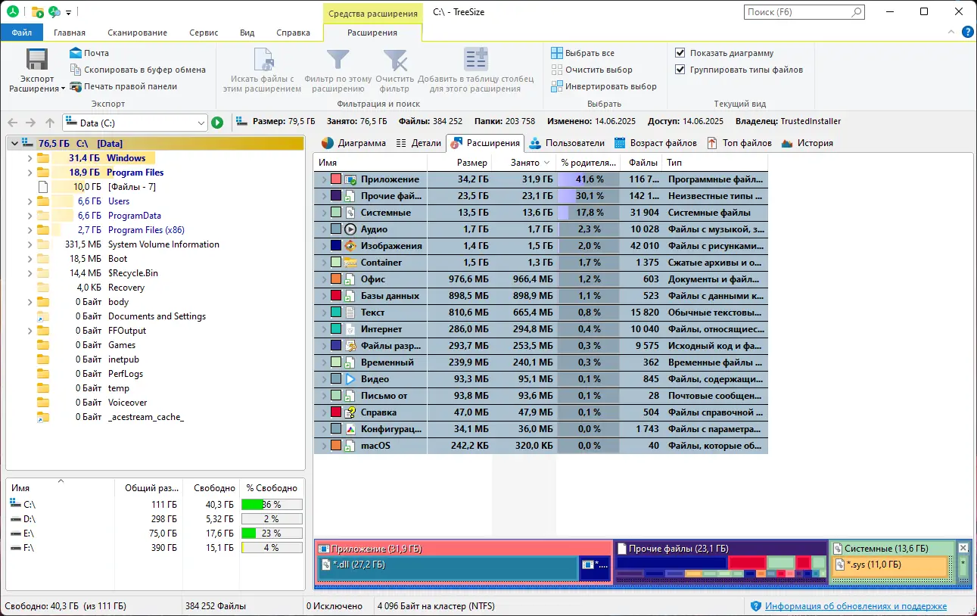The image size is (977, 616).
Task: Click the Справка row help file icon
Action: click(x=350, y=412)
